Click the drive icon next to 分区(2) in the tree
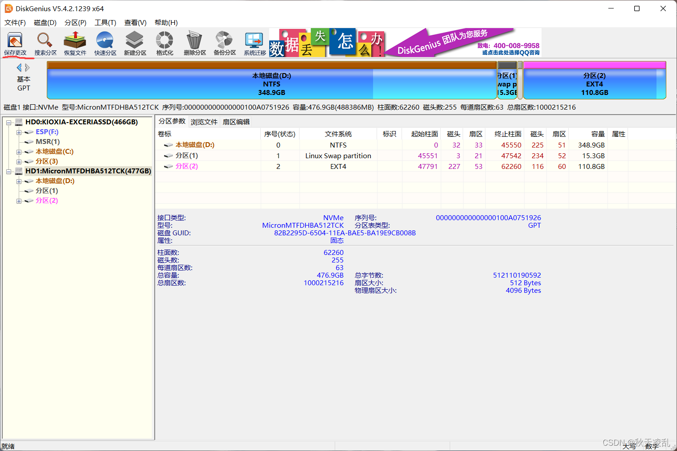677x451 pixels. [x=29, y=201]
